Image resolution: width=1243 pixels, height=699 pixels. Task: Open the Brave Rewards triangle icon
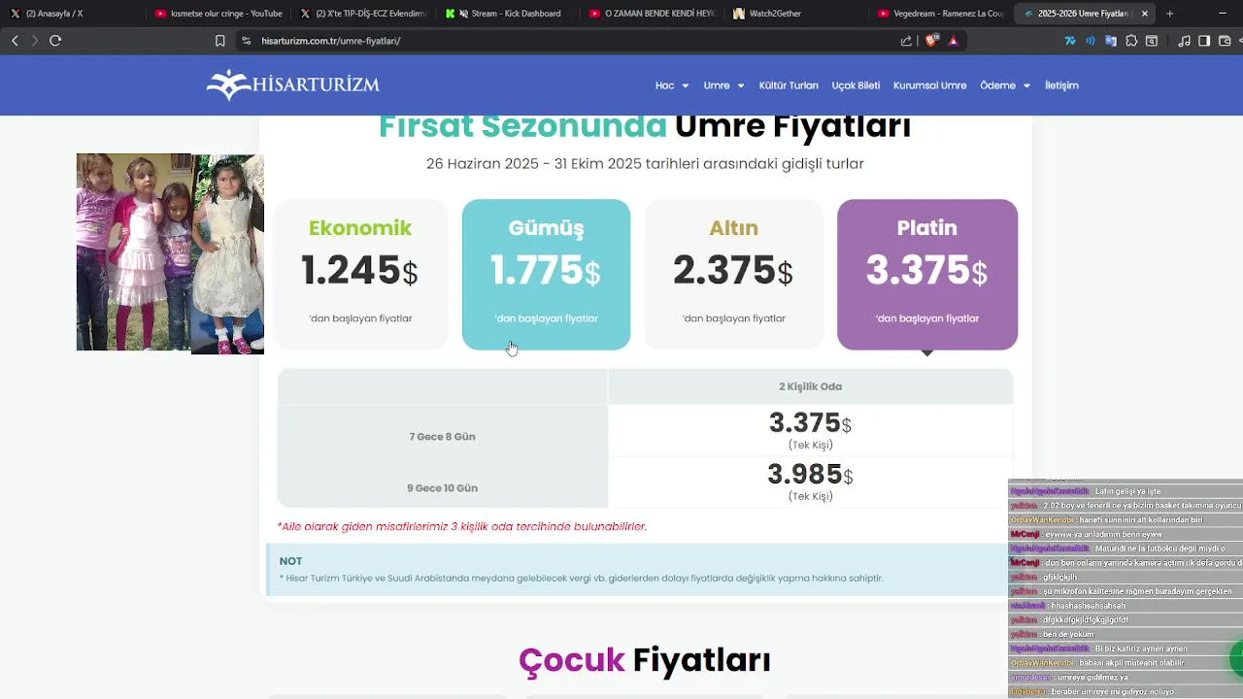tap(954, 41)
